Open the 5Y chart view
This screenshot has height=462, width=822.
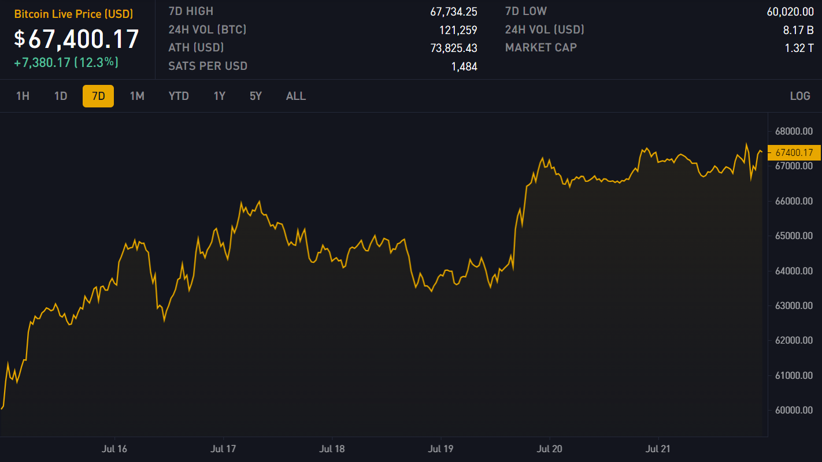tap(256, 96)
